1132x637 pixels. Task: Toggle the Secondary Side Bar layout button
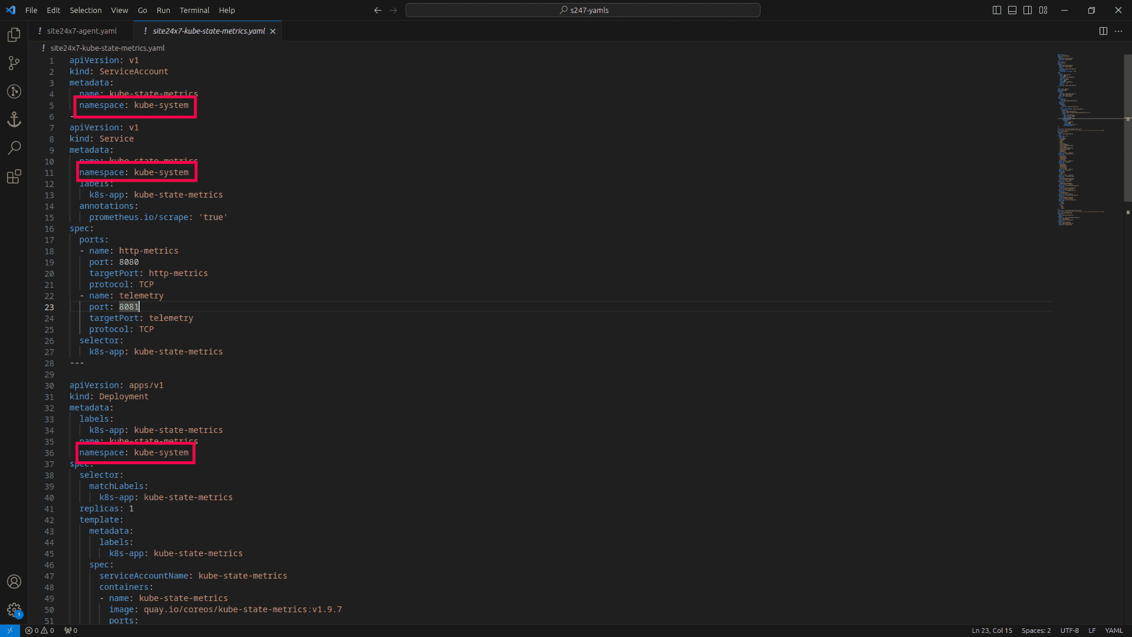pyautogui.click(x=1028, y=10)
